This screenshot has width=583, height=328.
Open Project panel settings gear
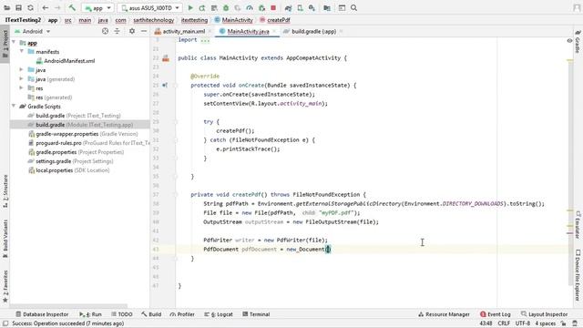click(132, 32)
